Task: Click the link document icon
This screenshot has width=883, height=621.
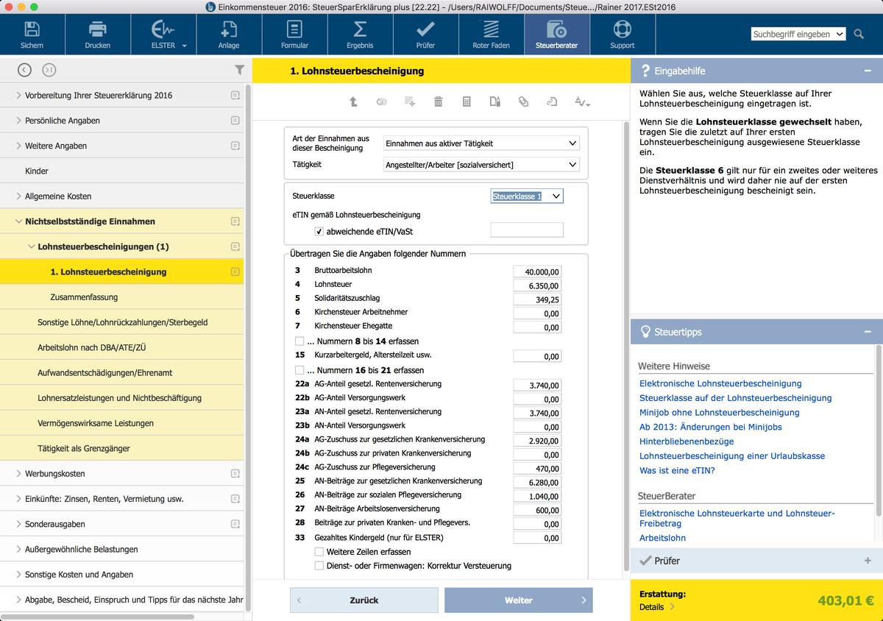Action: click(552, 102)
